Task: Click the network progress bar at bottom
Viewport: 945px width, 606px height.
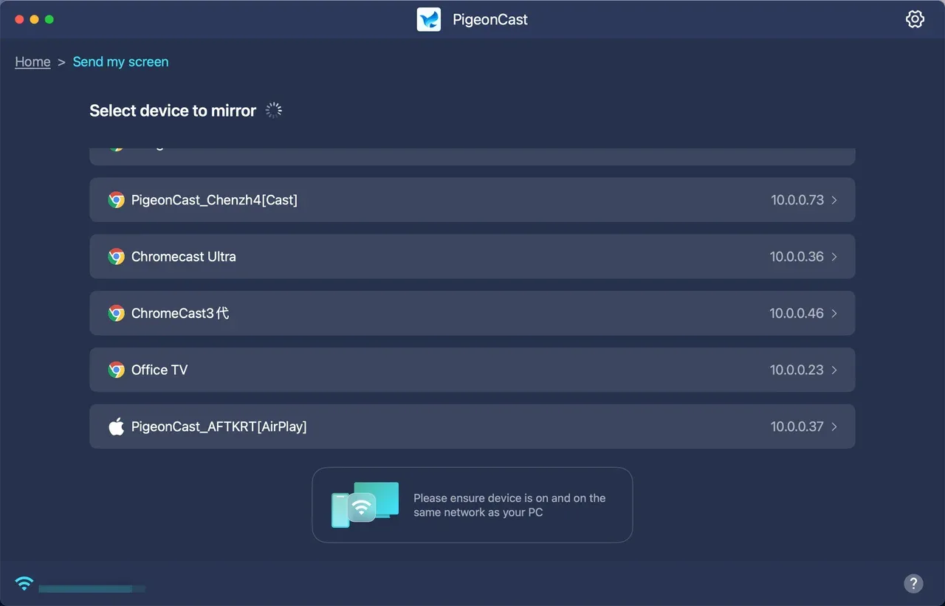Action: (92, 589)
